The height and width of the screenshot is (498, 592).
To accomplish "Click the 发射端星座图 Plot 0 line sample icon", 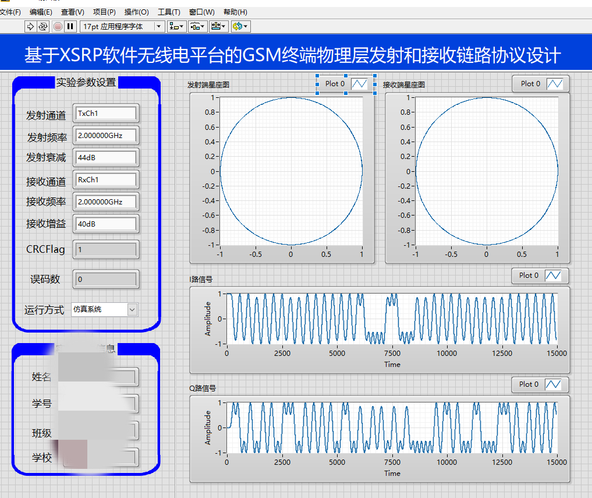I will 359,84.
